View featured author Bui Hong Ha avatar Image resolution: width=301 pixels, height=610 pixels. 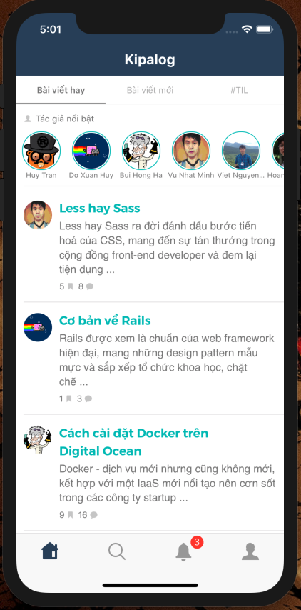coord(141,151)
